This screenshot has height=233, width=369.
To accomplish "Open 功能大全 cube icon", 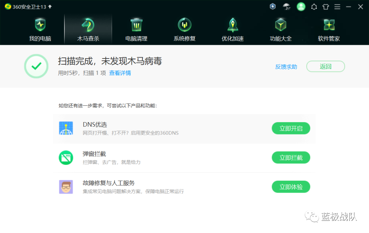I will click(x=281, y=25).
